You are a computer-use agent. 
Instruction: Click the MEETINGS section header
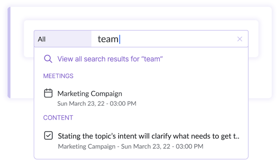coord(58,76)
